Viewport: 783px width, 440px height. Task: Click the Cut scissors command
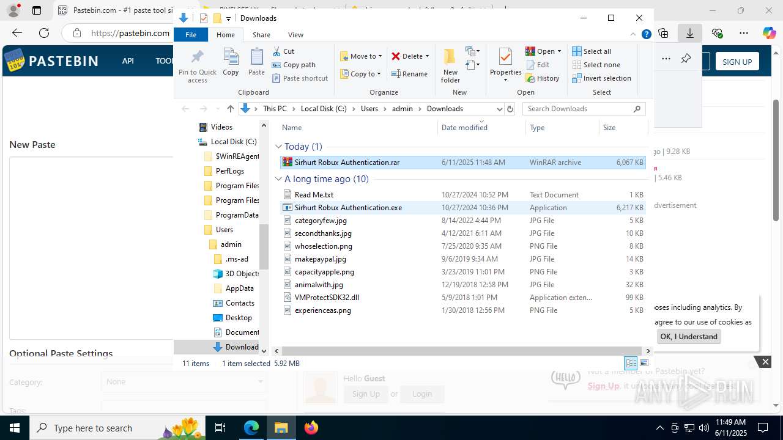point(283,51)
